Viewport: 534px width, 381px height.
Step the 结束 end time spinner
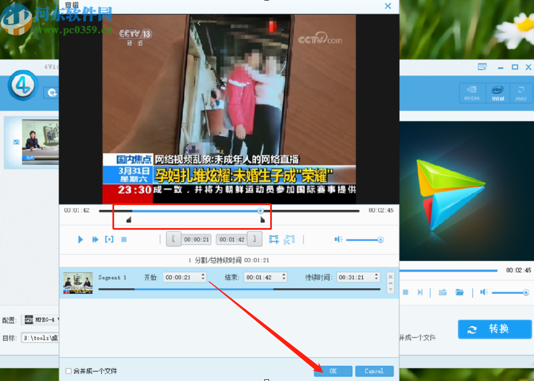[x=284, y=277]
